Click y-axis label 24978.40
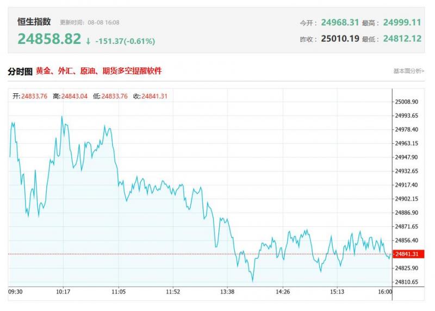This screenshot has height=311, width=435. 406,130
